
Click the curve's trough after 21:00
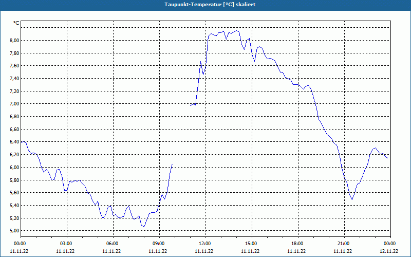tap(352, 199)
